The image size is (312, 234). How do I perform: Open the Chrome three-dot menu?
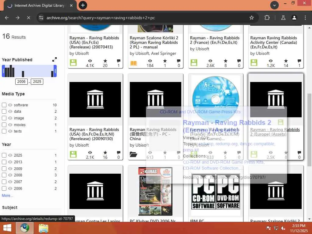(x=305, y=18)
